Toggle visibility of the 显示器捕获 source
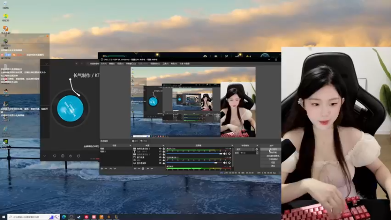 [160, 163]
